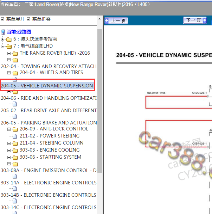Viewport: 212px width, 214px height.
Task: Click the square icon beside 菜单折叠
Action: tap(28, 19)
